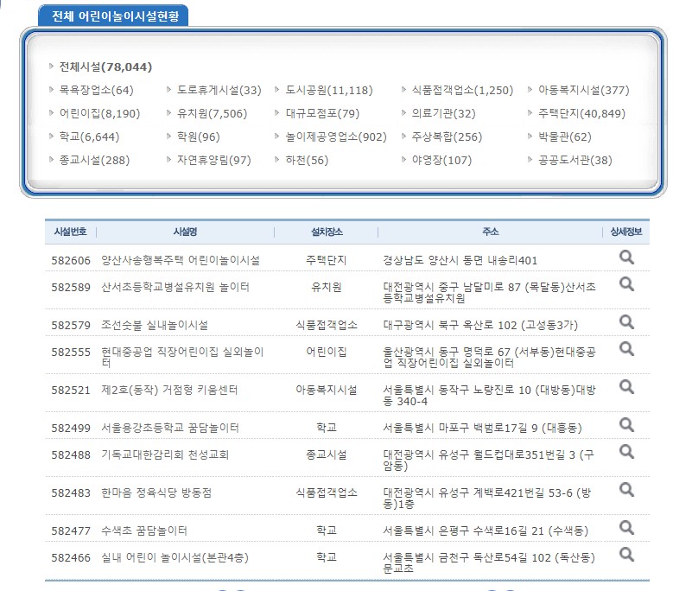
Task: Filter by 놀이제공영업소(902)
Action: (336, 137)
